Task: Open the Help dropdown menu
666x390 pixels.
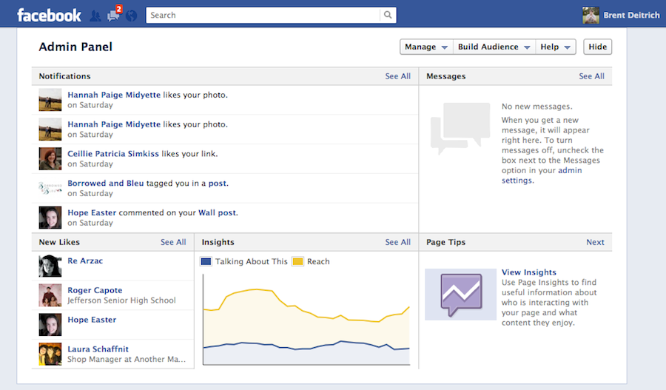Action: coord(556,47)
